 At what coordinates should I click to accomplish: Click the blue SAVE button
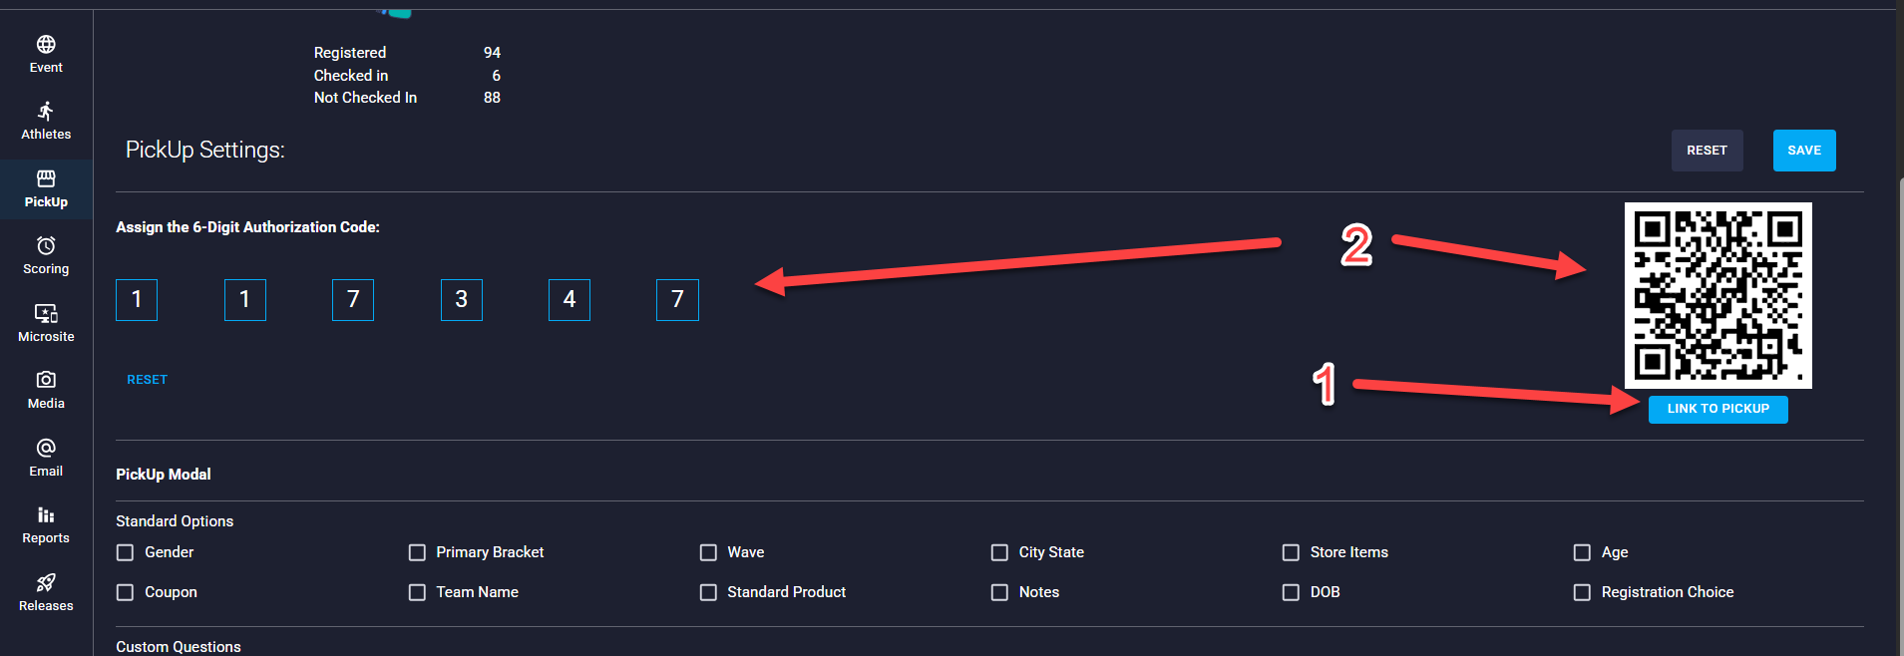(1804, 151)
